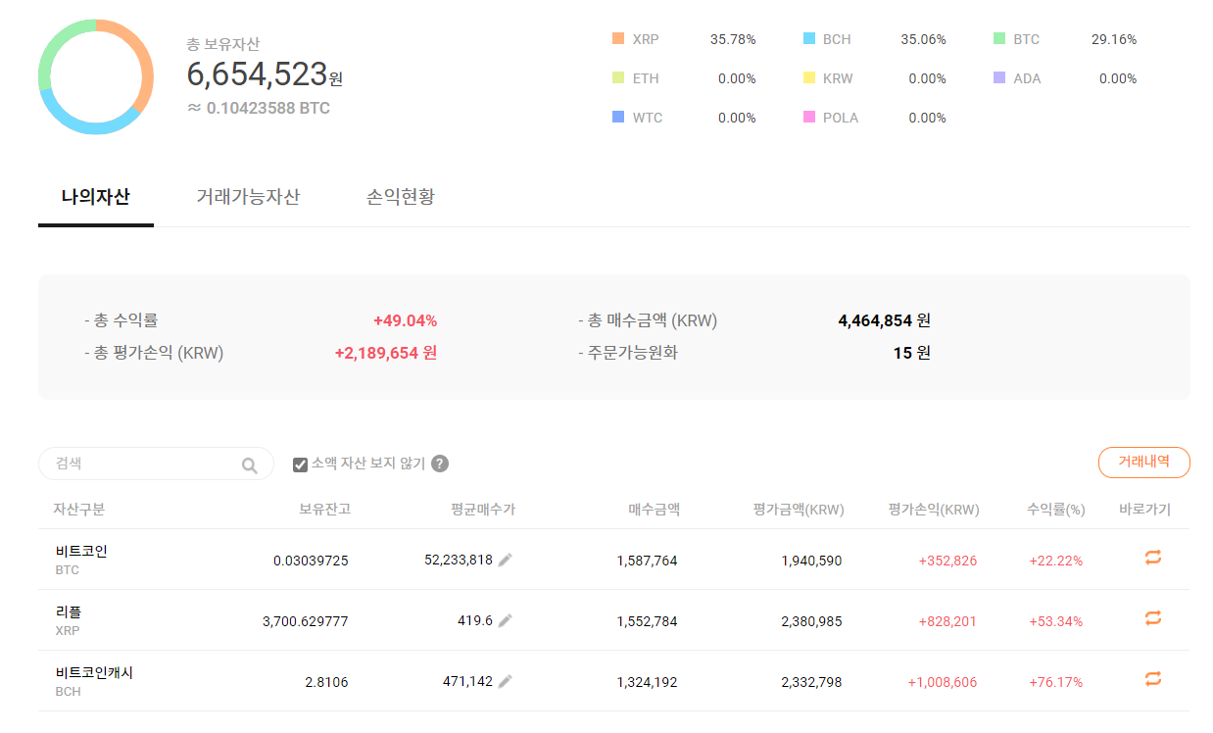Click BTC average price 52,233,818
This screenshot has width=1213, height=733.
click(x=459, y=560)
